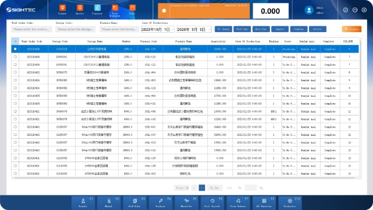
Task: Click the 0.000 weight display
Action: coord(270,11)
